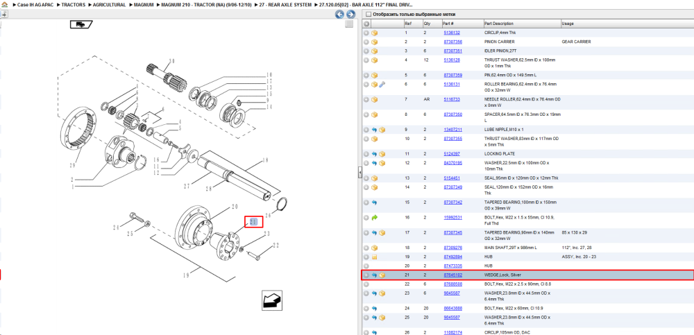Open part number 11082174 link
The height and width of the screenshot is (335, 694).
click(x=452, y=332)
